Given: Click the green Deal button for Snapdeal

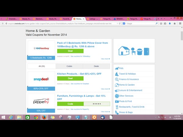Looking at the screenshot, I should pos(70,78).
